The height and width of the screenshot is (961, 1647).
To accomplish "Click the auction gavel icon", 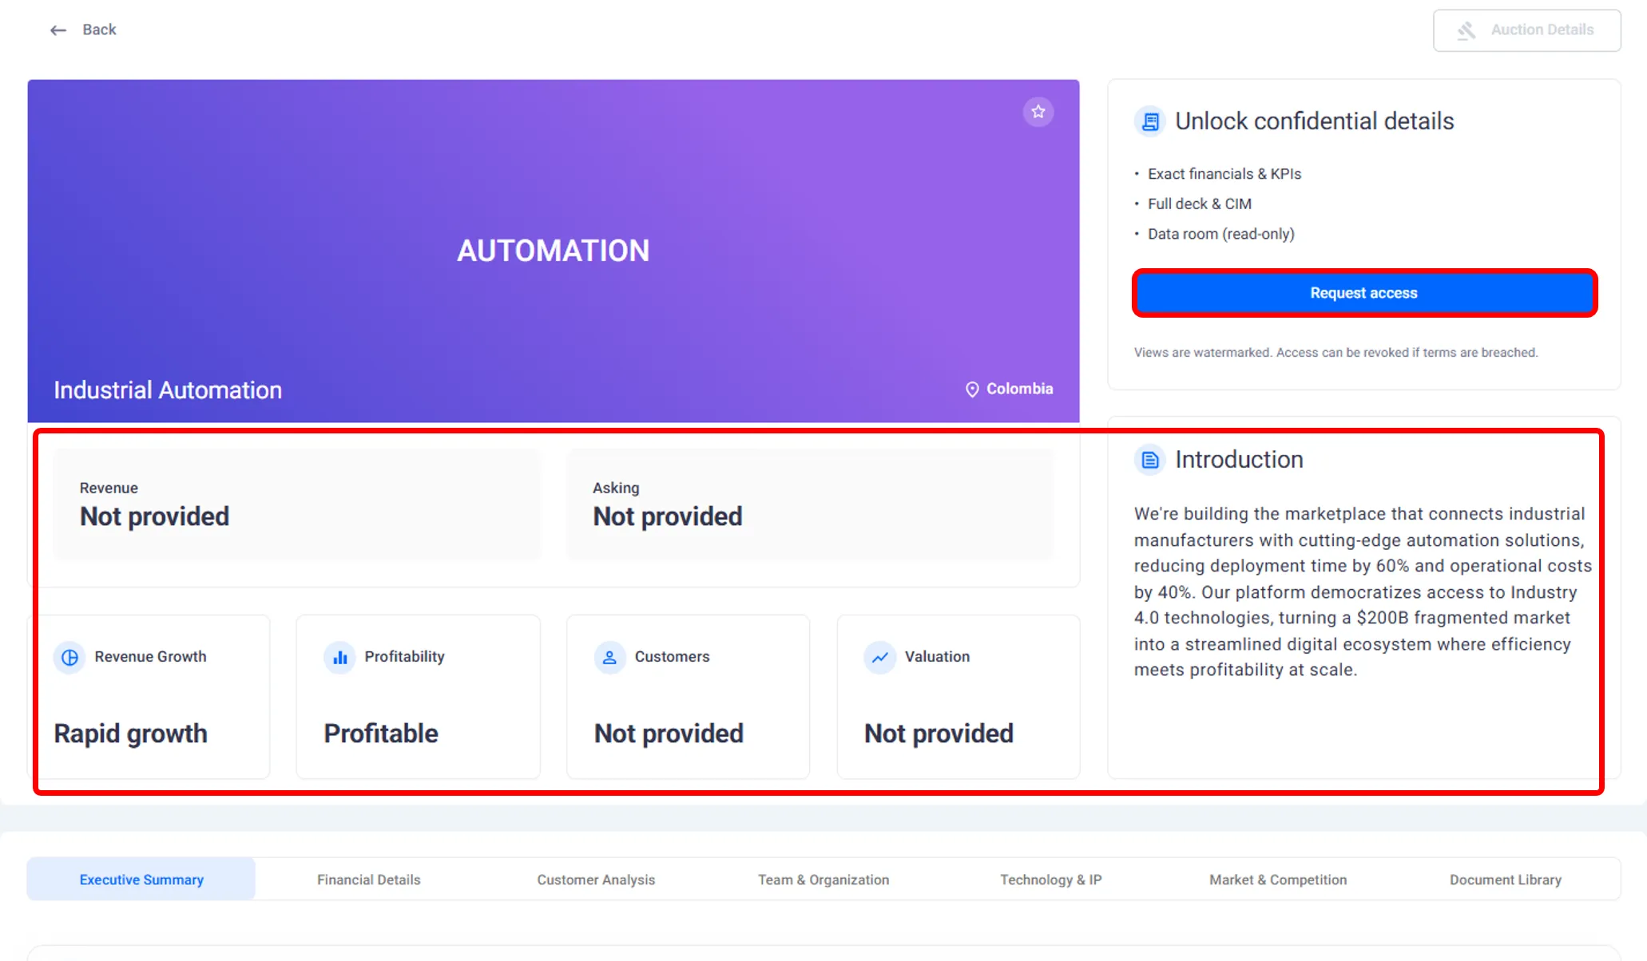I will click(x=1466, y=30).
